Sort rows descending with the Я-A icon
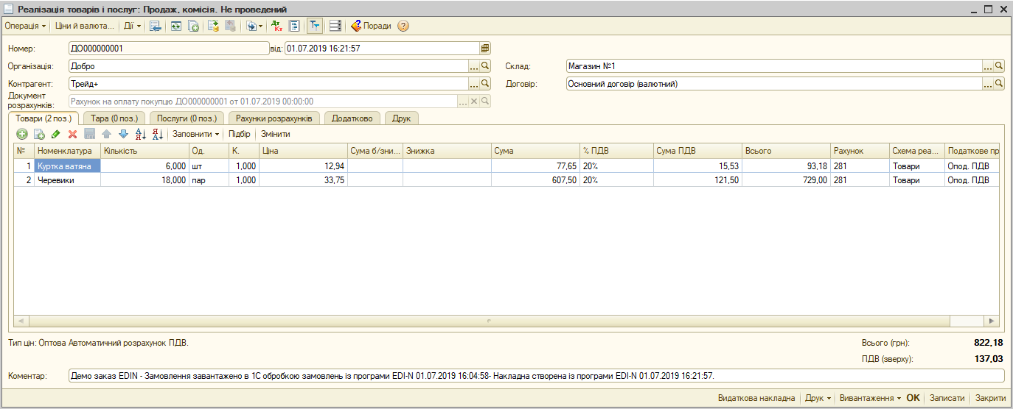 [x=157, y=134]
